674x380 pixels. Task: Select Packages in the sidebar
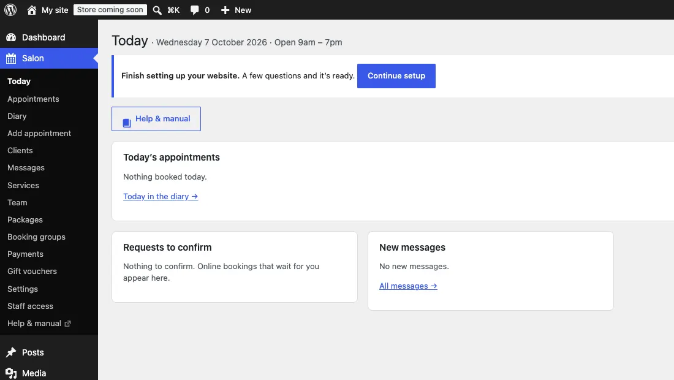[x=25, y=219]
